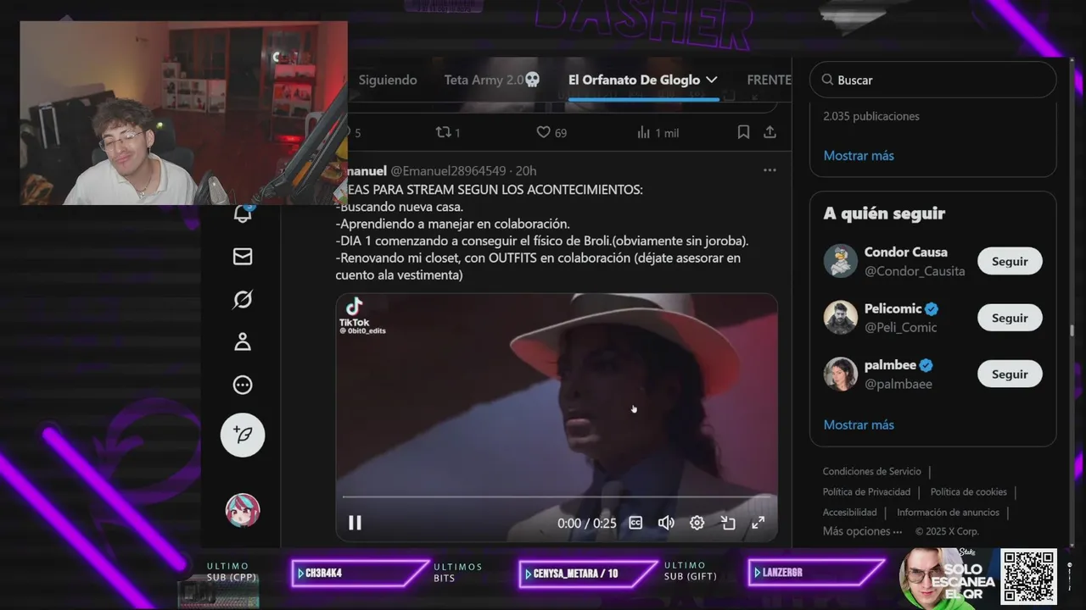This screenshot has width=1086, height=610.
Task: Open Accesibilidad link
Action: [x=849, y=512]
